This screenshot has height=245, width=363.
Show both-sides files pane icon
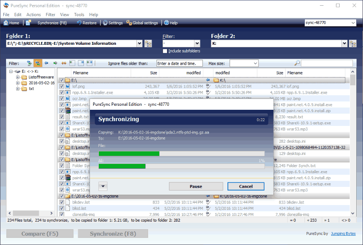pos(90,63)
